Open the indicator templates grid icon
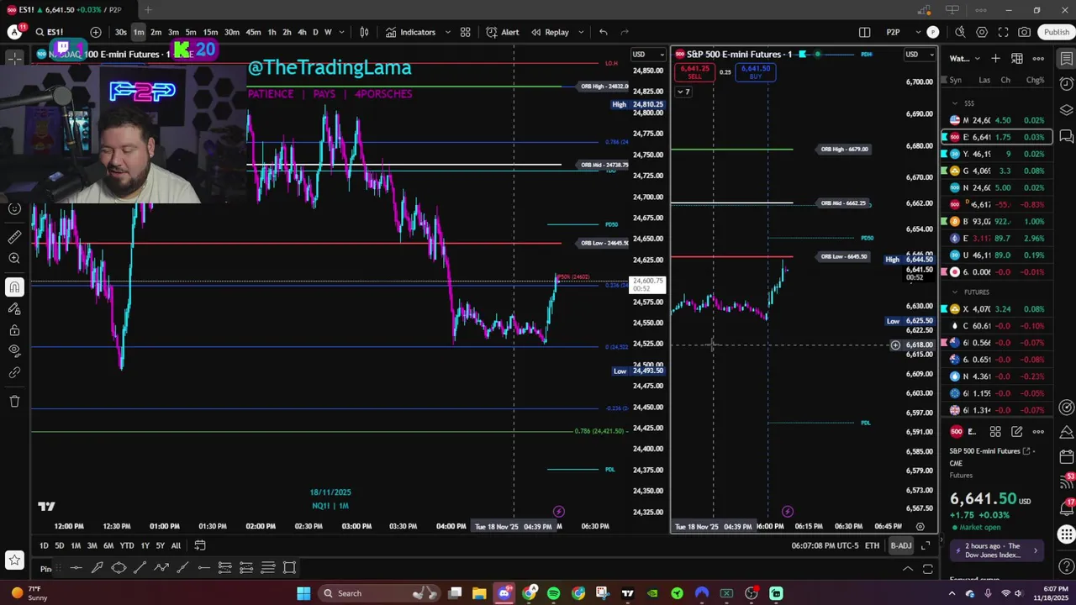The height and width of the screenshot is (605, 1076). click(465, 32)
